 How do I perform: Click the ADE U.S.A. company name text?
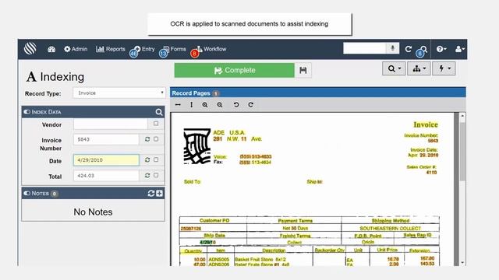point(229,132)
